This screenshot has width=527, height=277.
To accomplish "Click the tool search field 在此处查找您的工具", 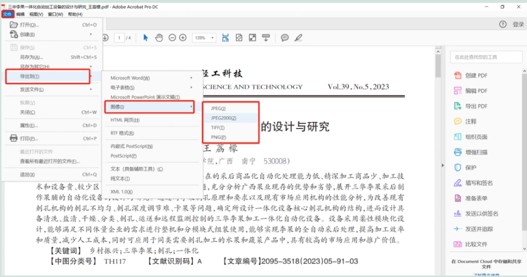I will click(x=486, y=57).
